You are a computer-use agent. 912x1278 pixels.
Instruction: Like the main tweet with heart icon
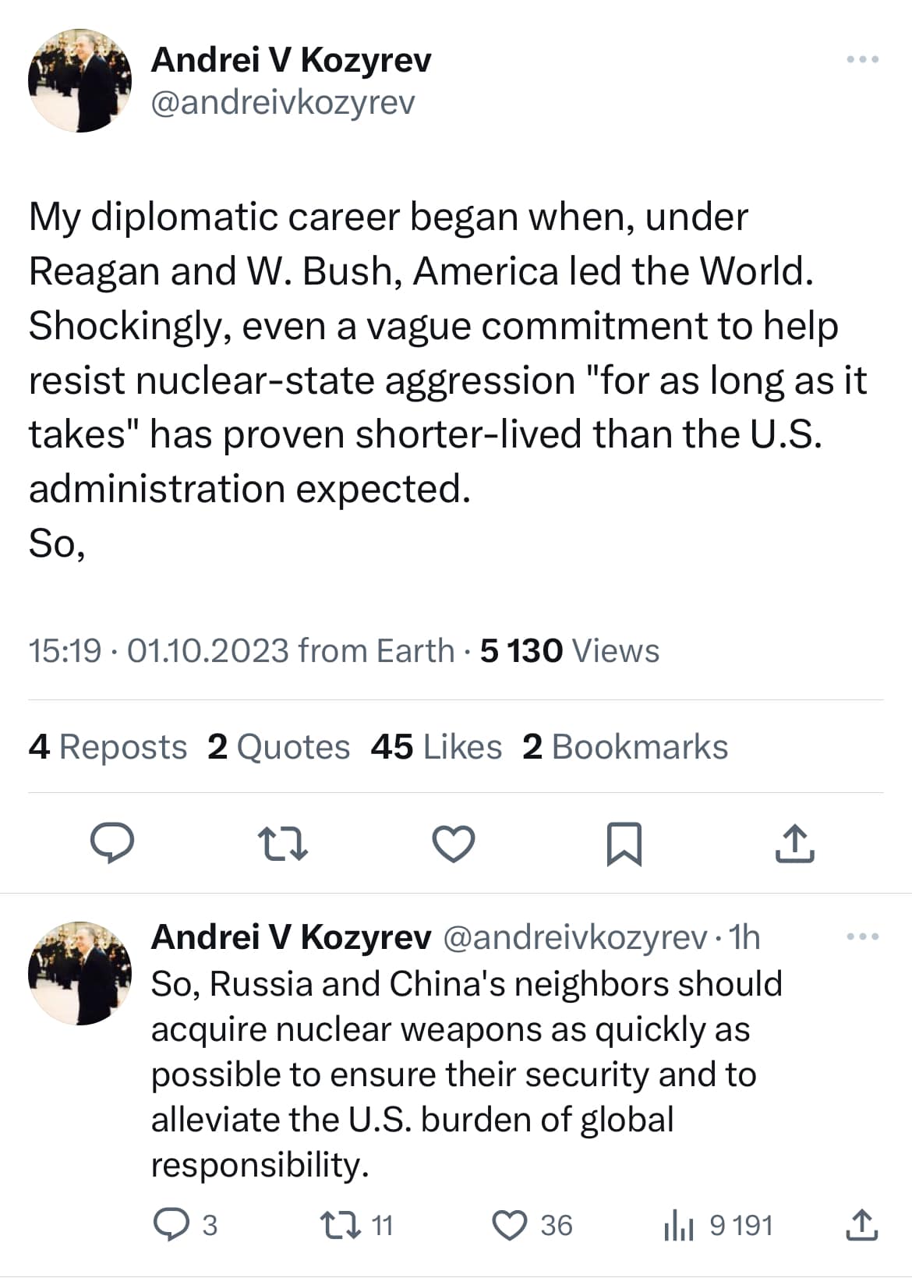coord(454,844)
